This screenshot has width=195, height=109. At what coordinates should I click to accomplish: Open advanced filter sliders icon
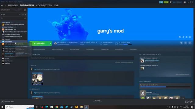pyautogui.click(x=25, y=18)
